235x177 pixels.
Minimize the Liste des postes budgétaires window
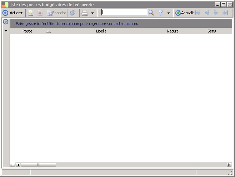point(217,5)
